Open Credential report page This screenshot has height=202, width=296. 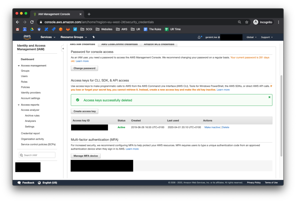(30, 133)
